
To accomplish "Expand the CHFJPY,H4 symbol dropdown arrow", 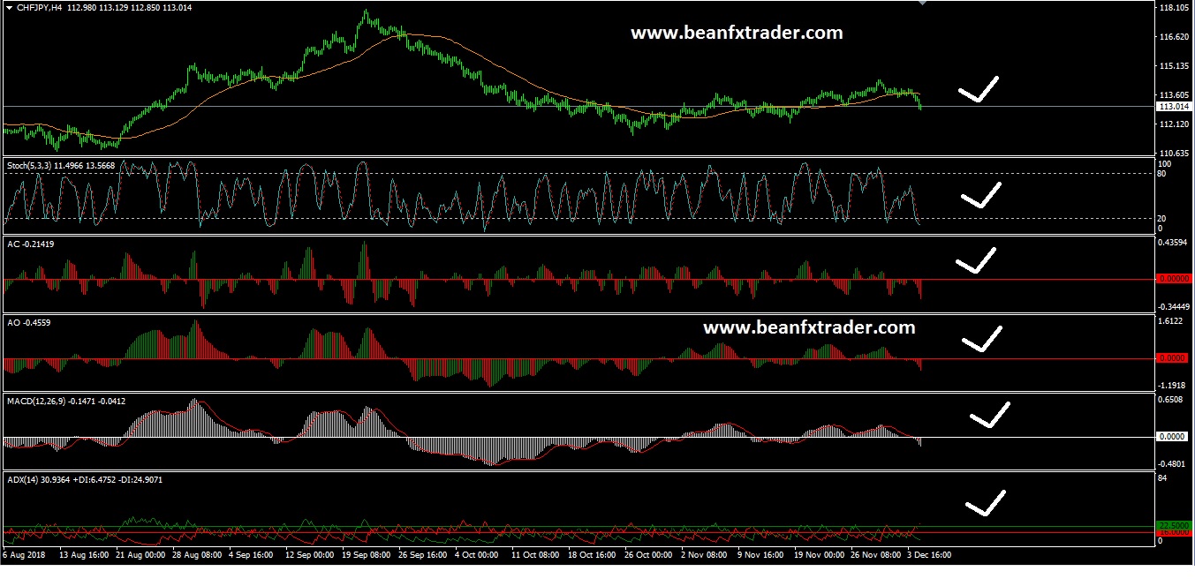I will coord(8,7).
